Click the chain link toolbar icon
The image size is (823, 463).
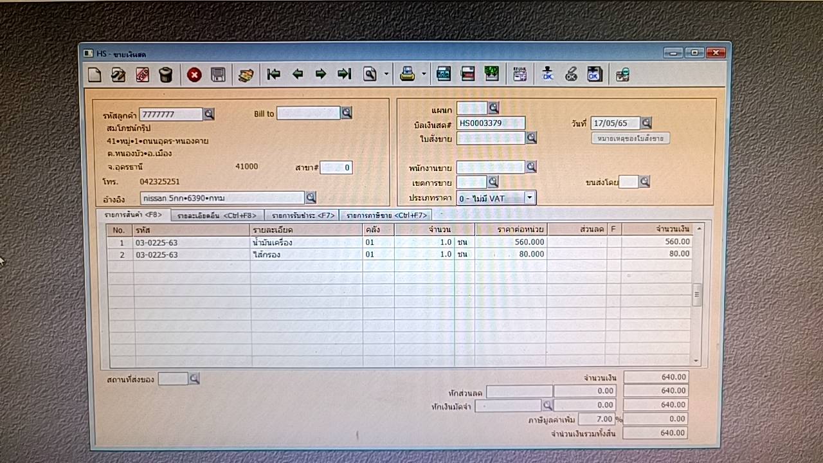coord(571,75)
